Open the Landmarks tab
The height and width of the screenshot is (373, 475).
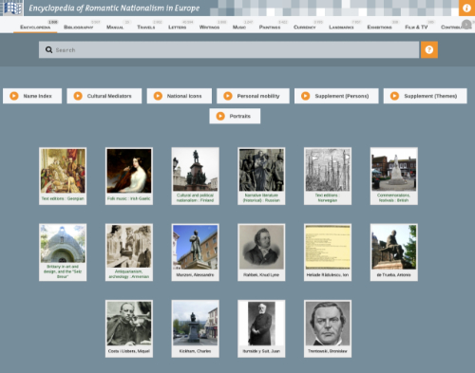tap(341, 28)
